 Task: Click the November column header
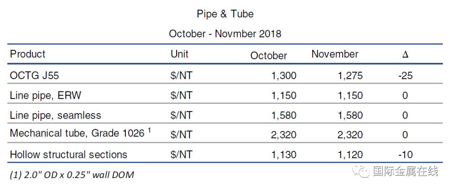tap(335, 54)
